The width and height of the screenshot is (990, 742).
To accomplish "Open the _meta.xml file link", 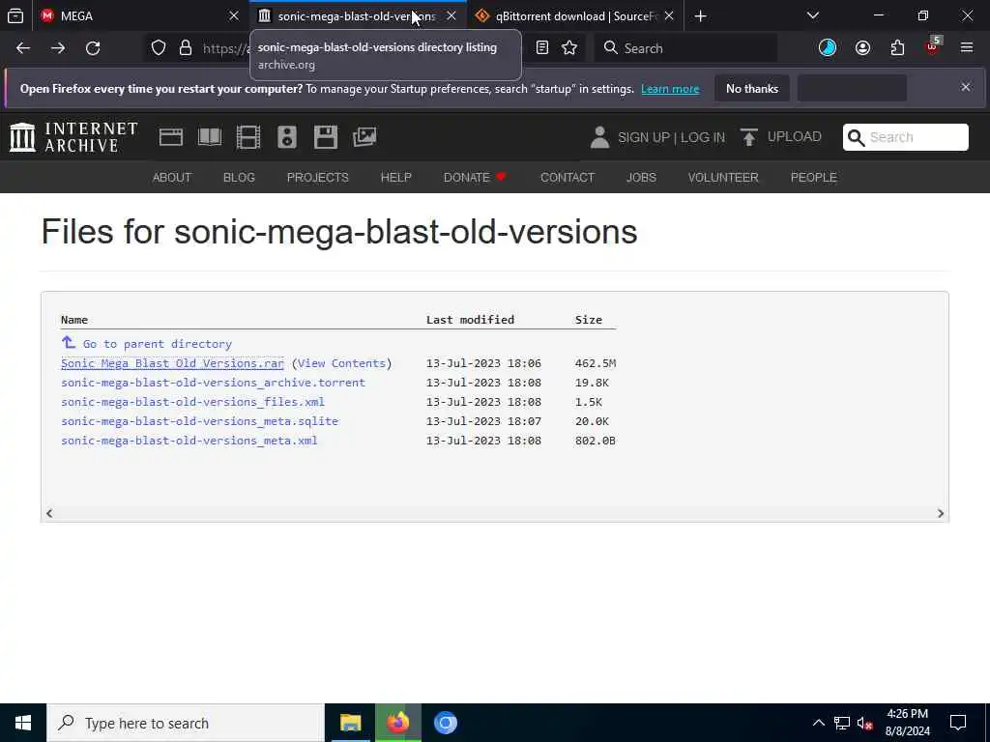I will click(189, 441).
